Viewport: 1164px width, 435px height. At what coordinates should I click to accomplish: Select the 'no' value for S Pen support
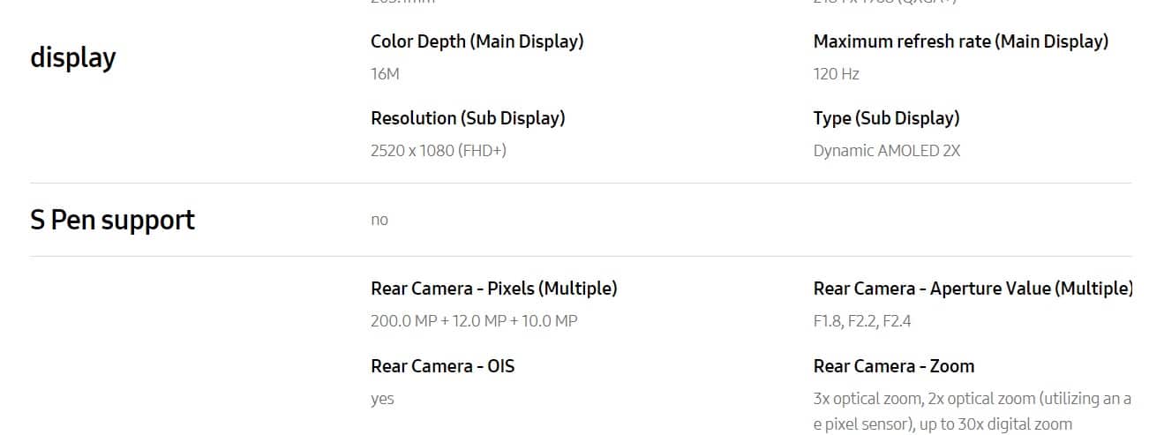tap(379, 221)
